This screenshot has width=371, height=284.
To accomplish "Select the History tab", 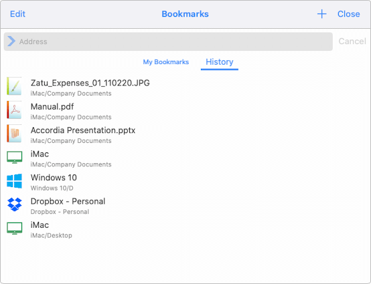I will [x=220, y=62].
